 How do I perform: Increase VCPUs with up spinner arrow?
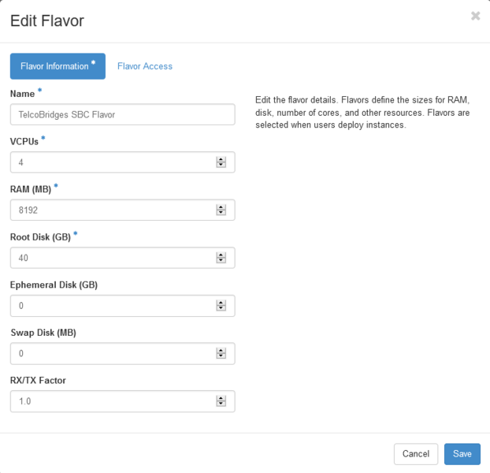pyautogui.click(x=221, y=159)
